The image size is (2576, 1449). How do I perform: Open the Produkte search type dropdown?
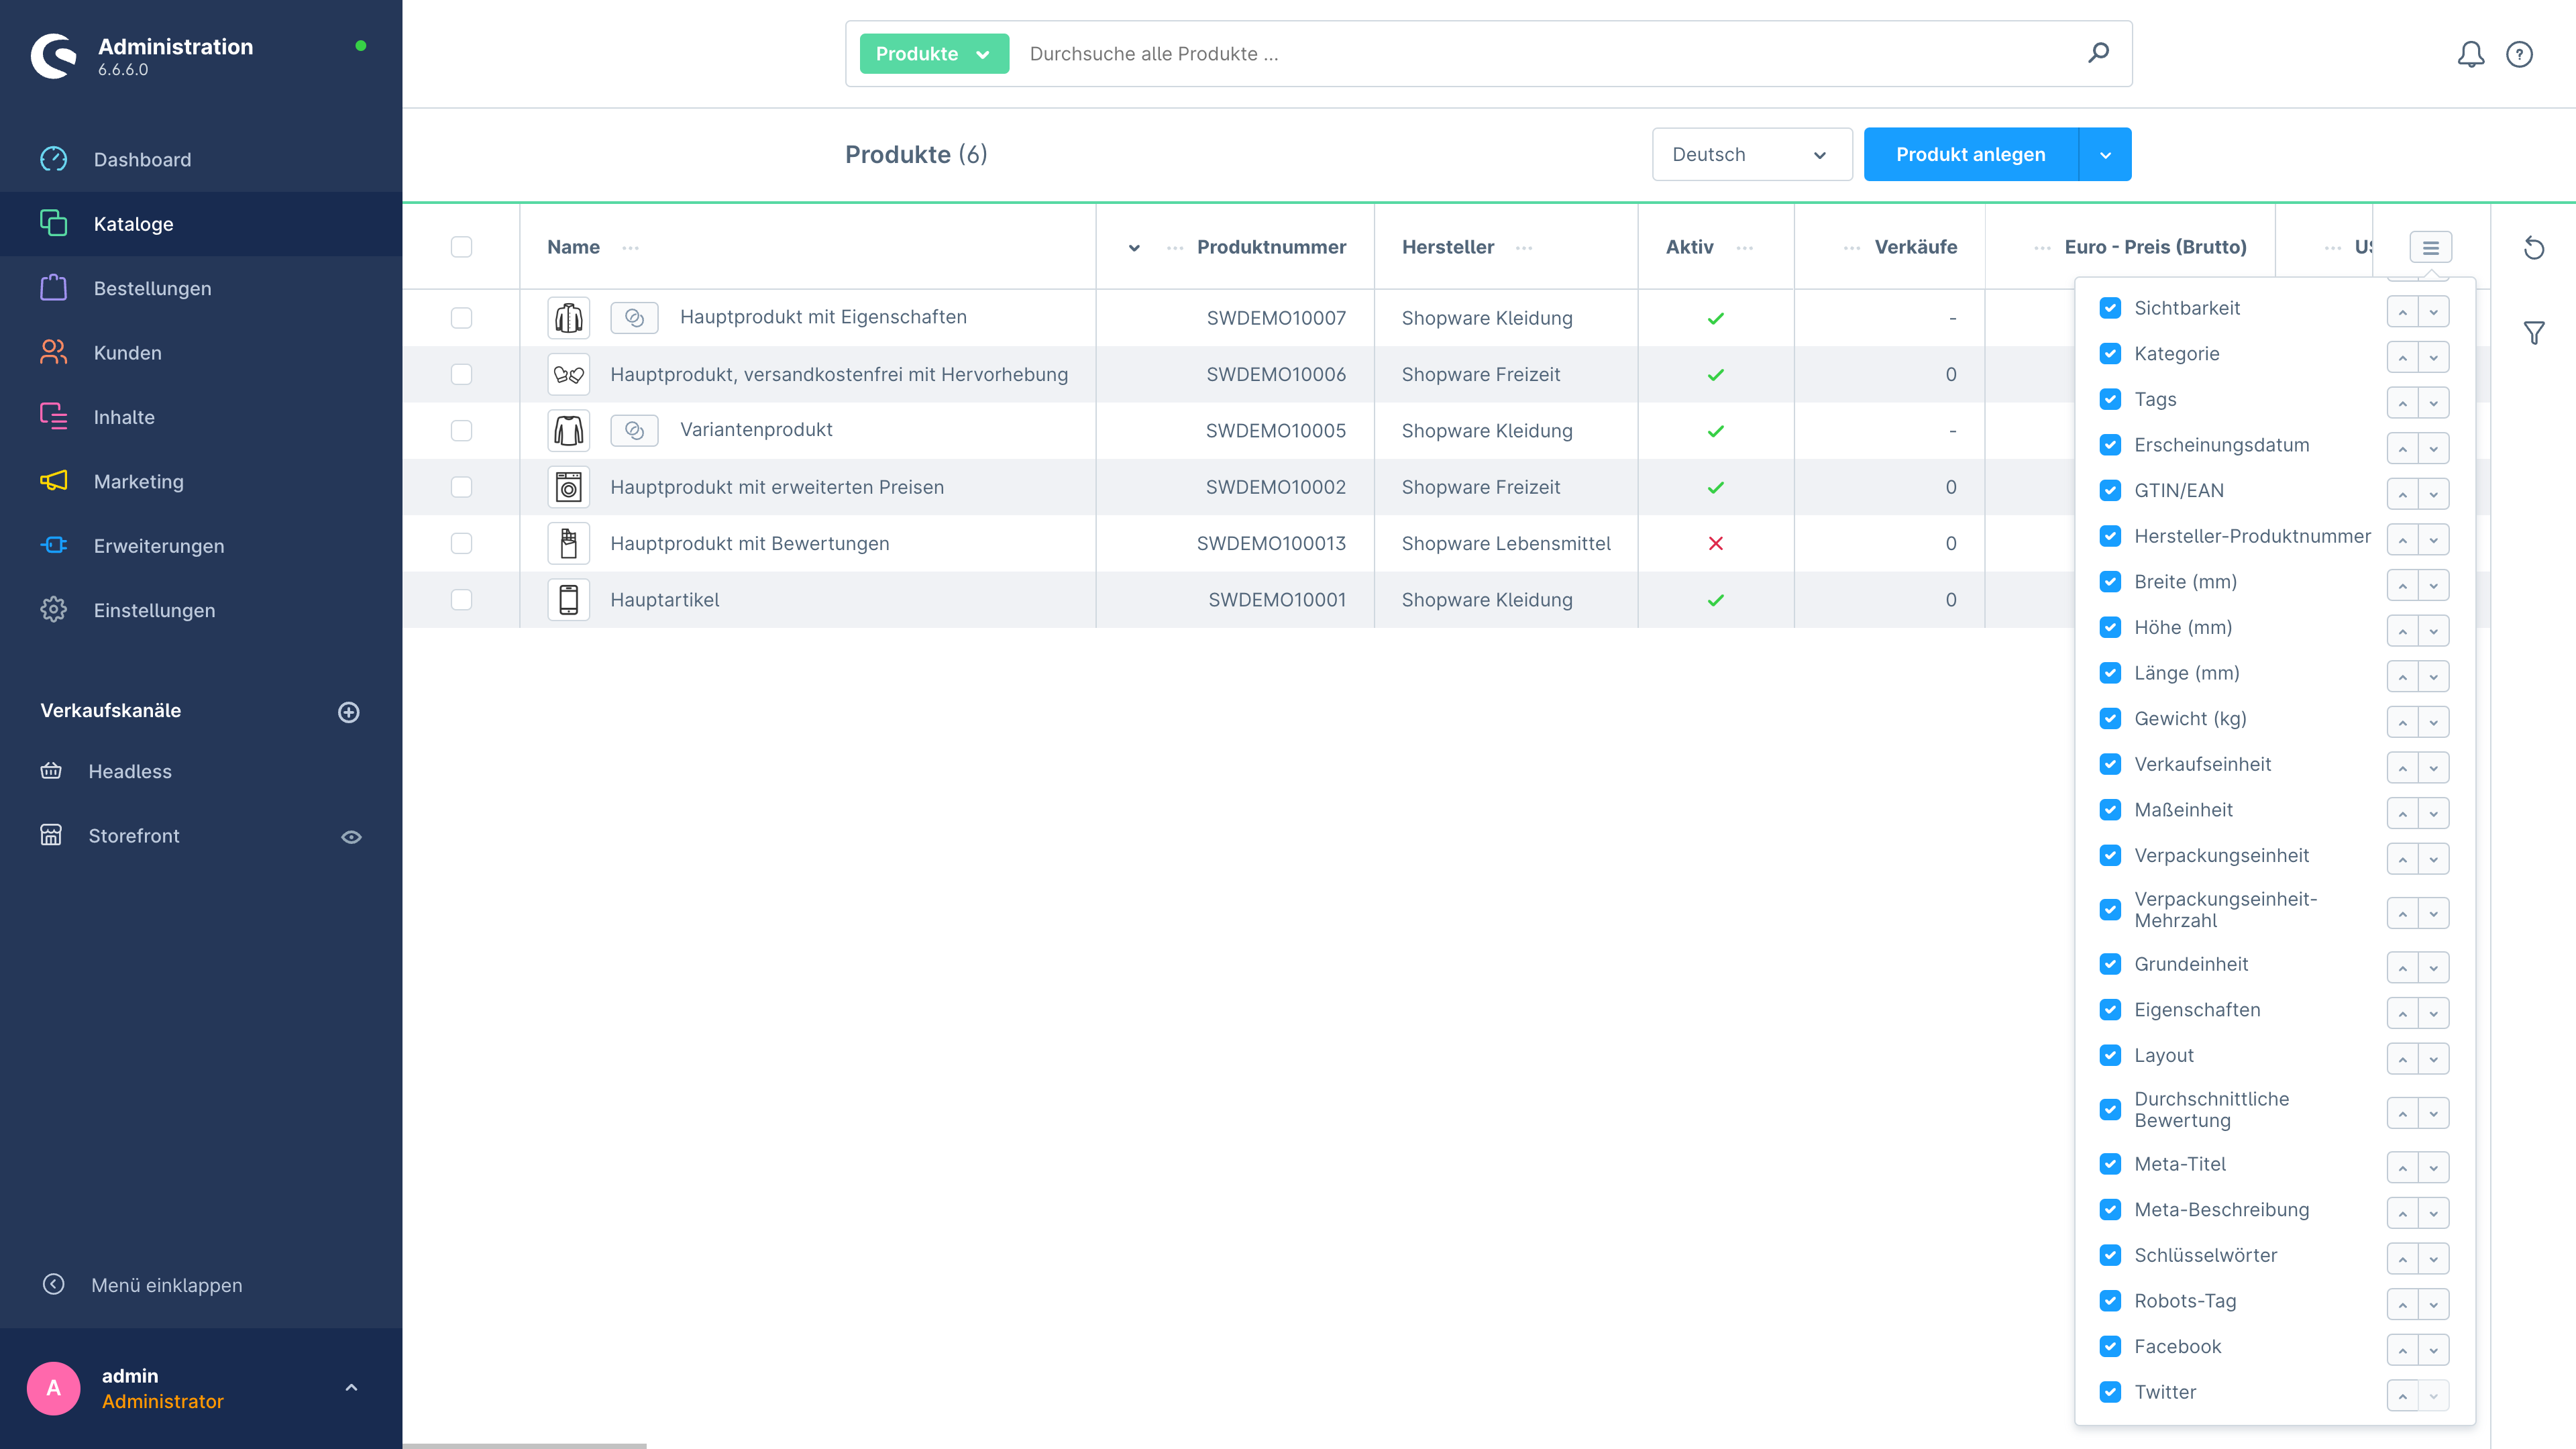pos(932,53)
